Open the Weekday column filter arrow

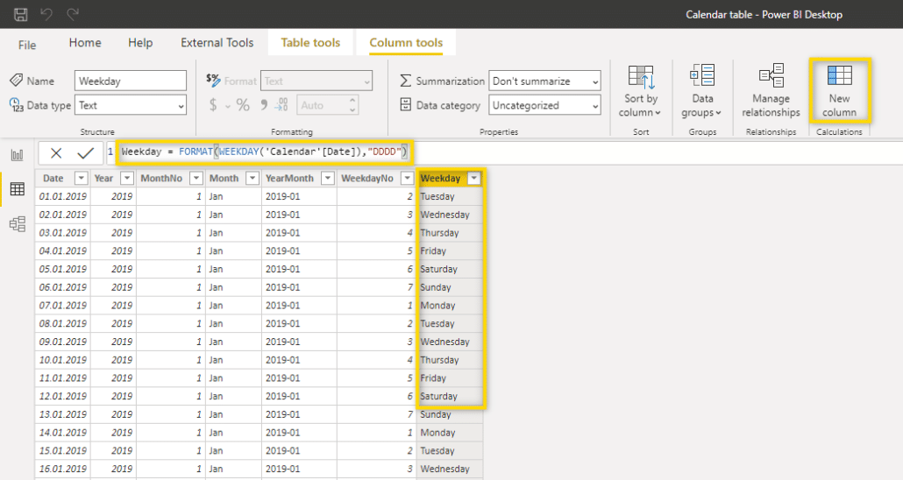pyautogui.click(x=474, y=178)
